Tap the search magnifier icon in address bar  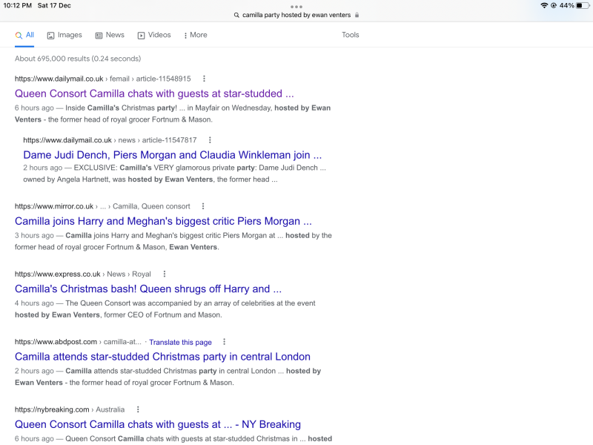tap(236, 15)
